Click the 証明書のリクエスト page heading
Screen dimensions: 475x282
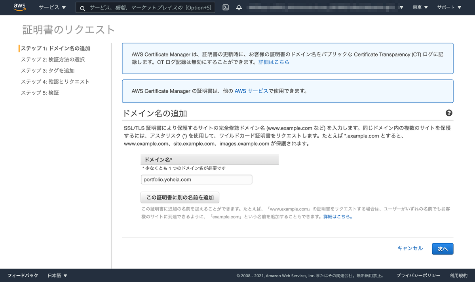(x=68, y=30)
